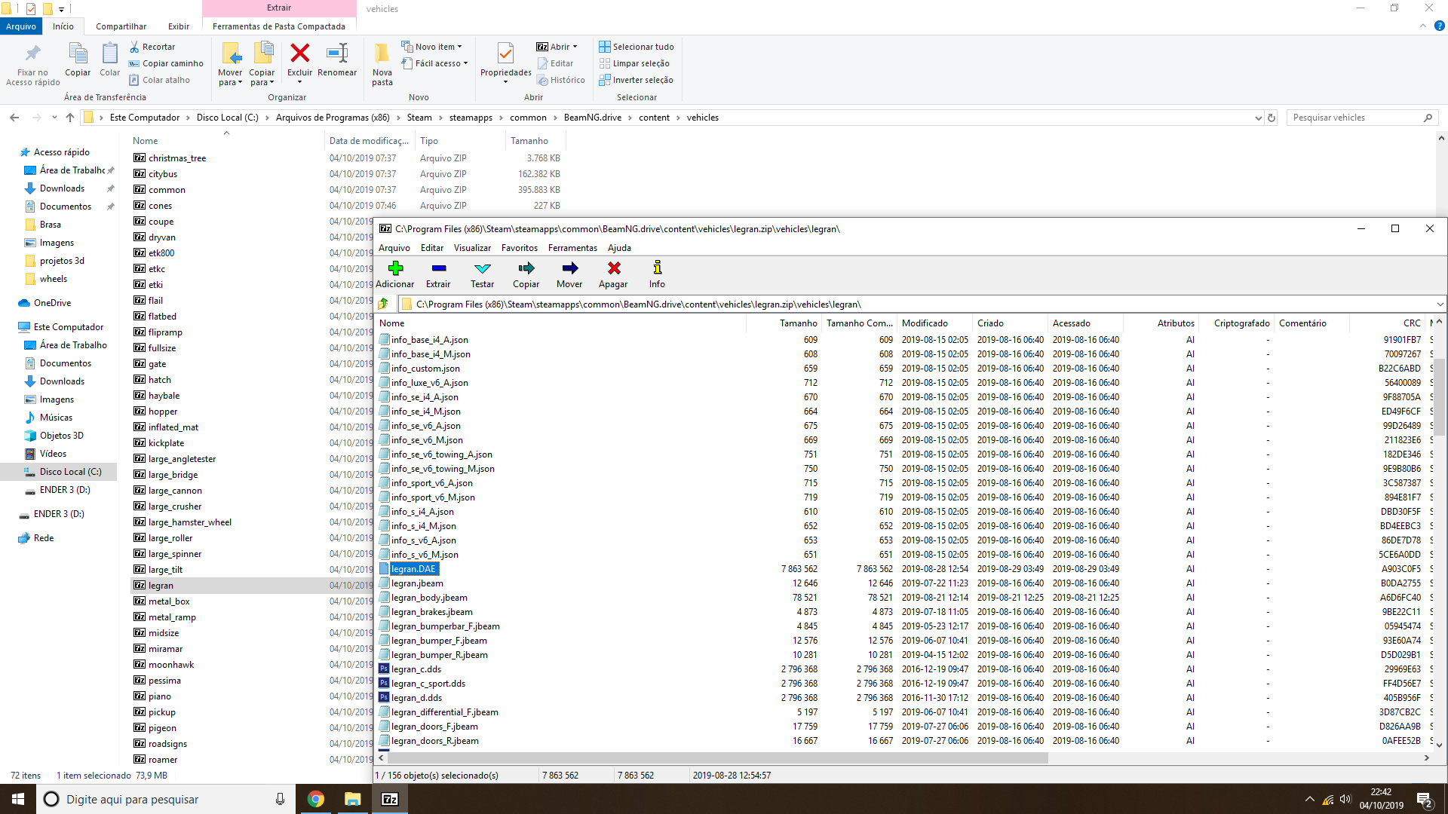Click the 7-Zip taskbar icon
Viewport: 1448px width, 814px height.
click(x=390, y=799)
